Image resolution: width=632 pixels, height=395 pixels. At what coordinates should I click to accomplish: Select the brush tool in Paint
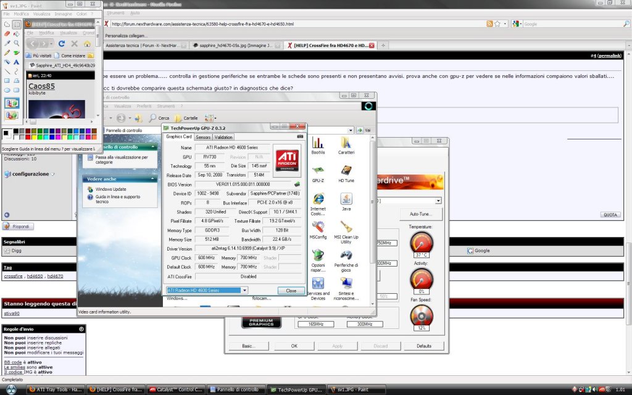(x=17, y=52)
